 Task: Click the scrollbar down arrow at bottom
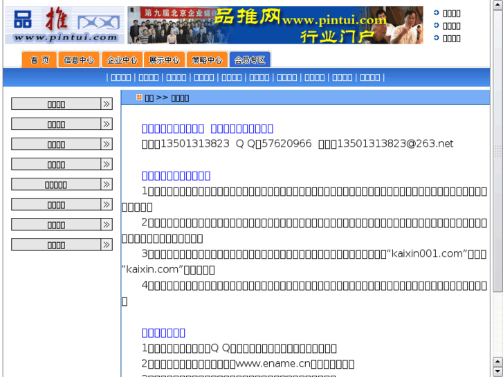point(498,371)
